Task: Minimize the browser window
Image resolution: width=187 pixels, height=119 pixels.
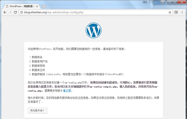Action: (170, 2)
